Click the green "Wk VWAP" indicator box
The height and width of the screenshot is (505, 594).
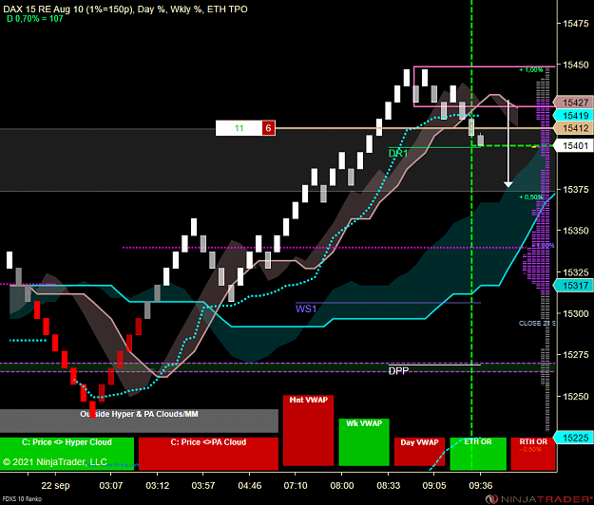364,442
